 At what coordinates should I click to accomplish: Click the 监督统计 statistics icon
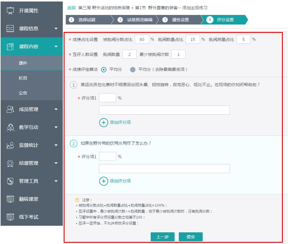[10, 145]
